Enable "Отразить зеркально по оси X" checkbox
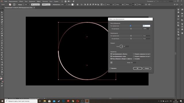 [x=133, y=54]
